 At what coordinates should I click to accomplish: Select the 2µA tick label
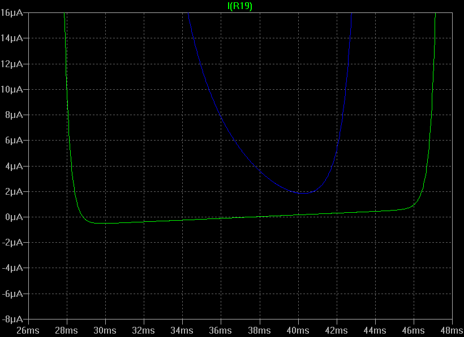[14, 191]
